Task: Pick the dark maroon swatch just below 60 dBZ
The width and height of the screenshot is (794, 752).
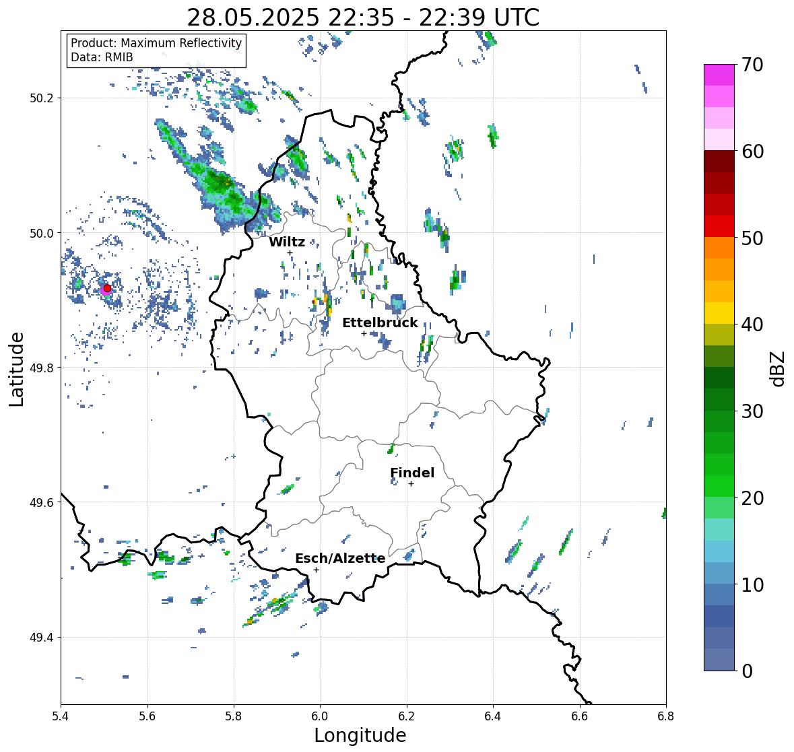Action: click(x=719, y=162)
